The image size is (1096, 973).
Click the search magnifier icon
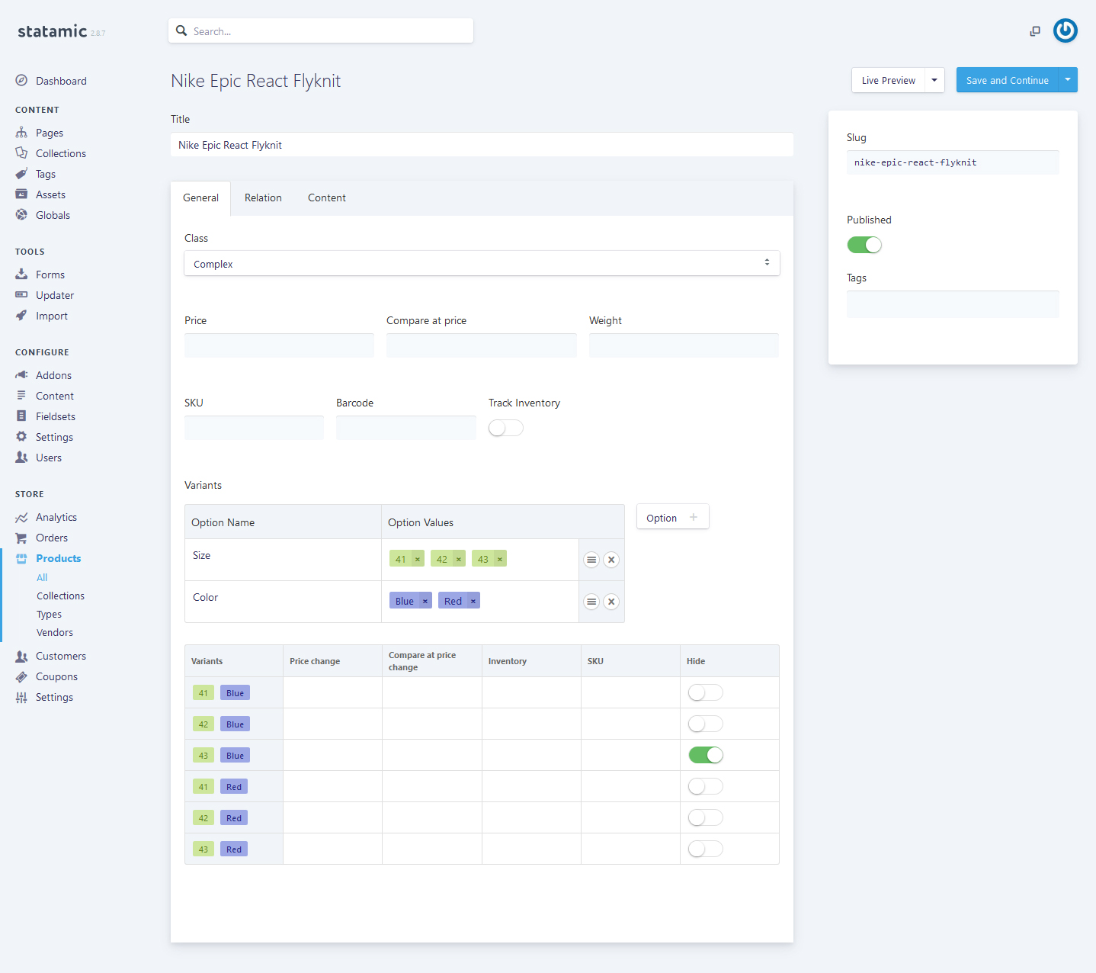[181, 31]
